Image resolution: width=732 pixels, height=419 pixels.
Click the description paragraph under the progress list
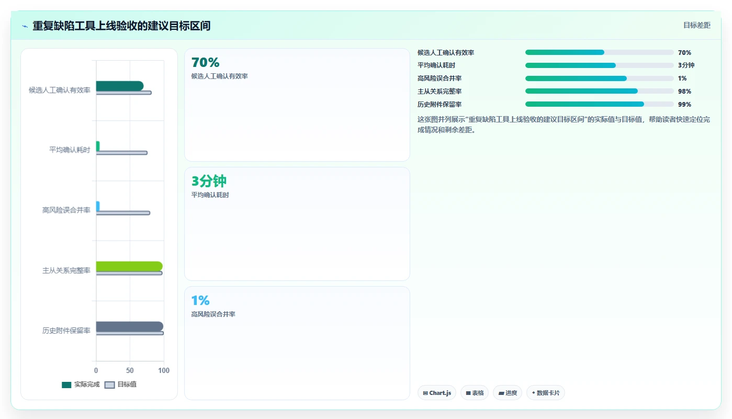564,124
